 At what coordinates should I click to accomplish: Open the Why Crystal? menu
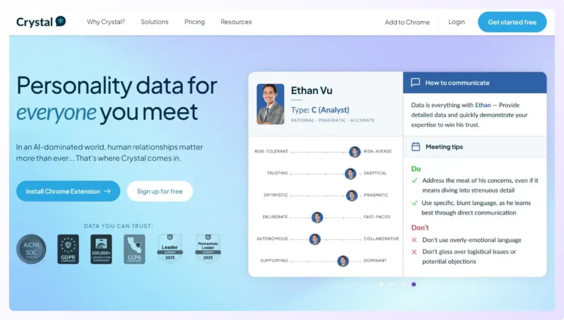pyautogui.click(x=106, y=22)
